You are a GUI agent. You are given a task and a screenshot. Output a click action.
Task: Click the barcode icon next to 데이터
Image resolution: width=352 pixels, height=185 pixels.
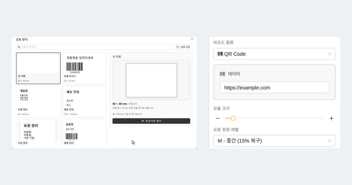coord(223,74)
